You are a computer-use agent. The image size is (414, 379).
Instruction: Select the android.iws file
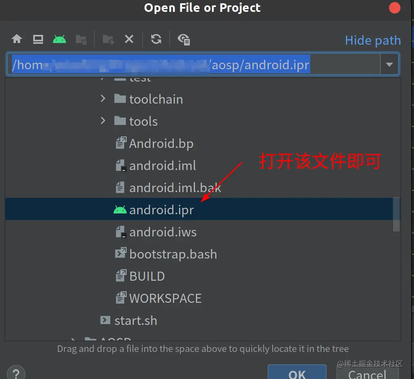click(163, 232)
